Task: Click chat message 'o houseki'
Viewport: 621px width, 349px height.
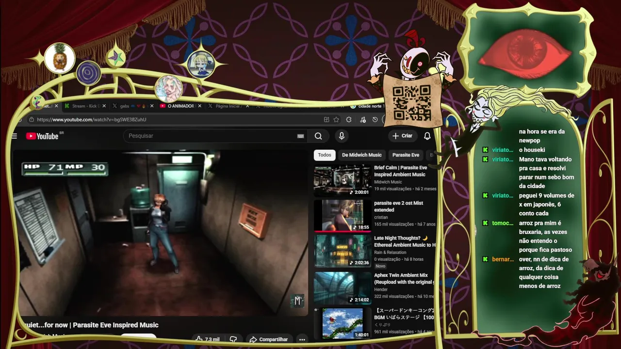Action: click(532, 150)
